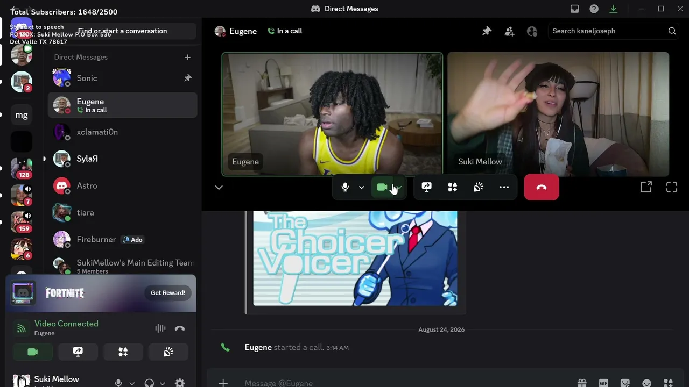Mute microphone in call controls
Viewport: 689px width, 387px height.
coord(345,187)
